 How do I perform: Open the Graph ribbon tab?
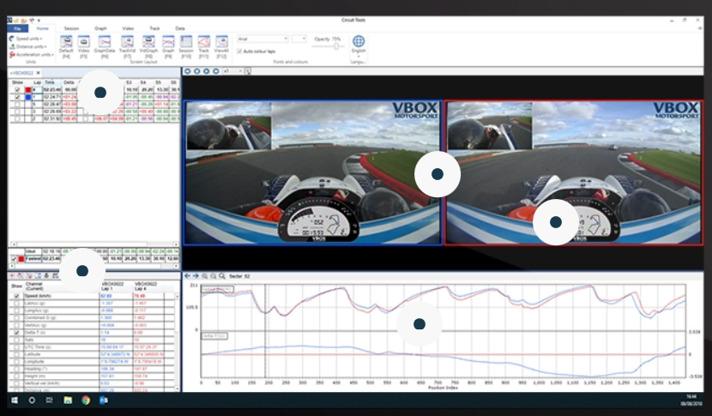tap(101, 28)
